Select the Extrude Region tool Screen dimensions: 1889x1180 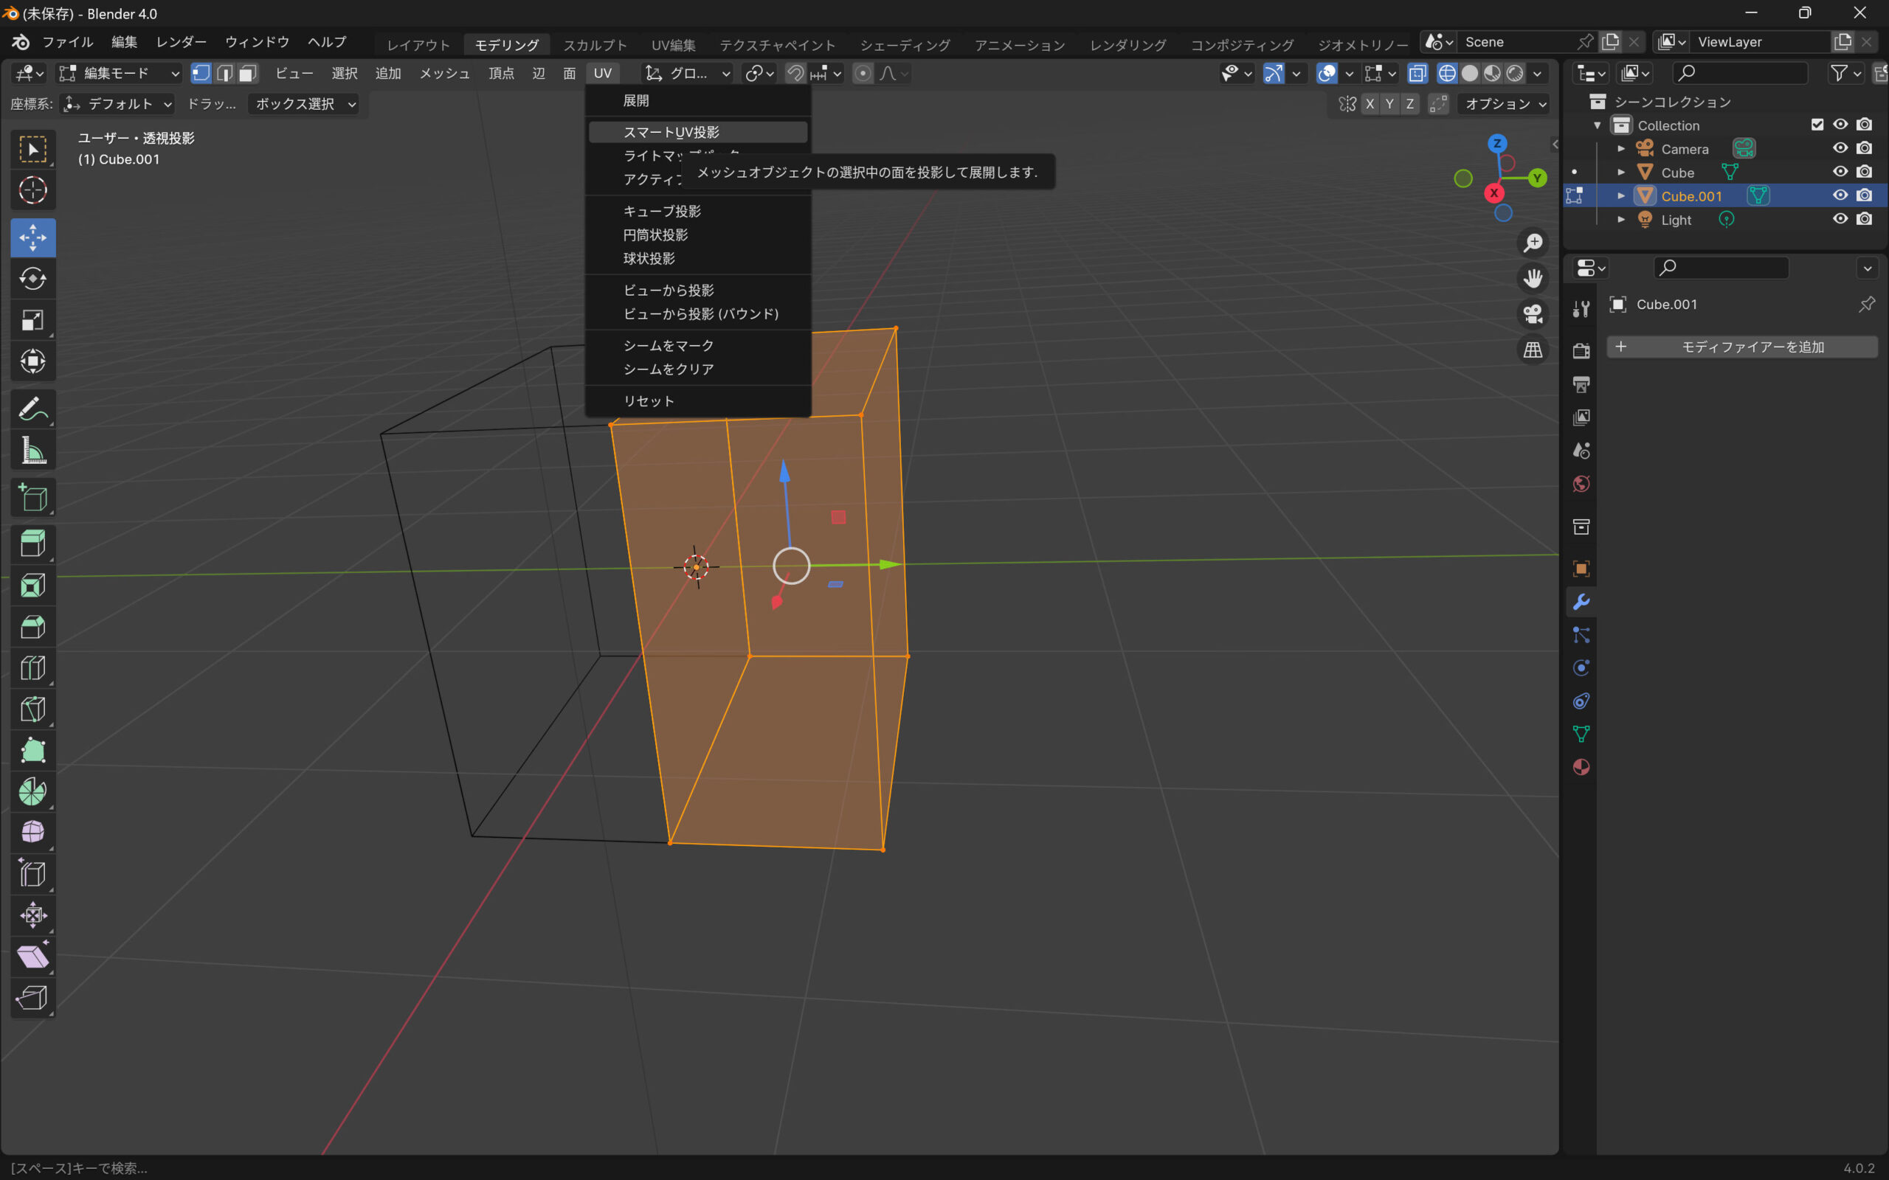pyautogui.click(x=32, y=544)
